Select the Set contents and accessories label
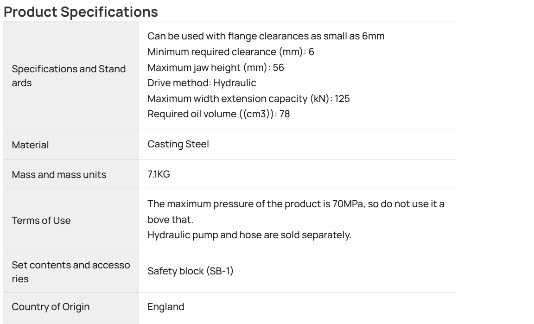The image size is (534, 324). coord(71,272)
